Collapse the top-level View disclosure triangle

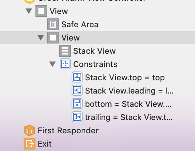click(29, 11)
